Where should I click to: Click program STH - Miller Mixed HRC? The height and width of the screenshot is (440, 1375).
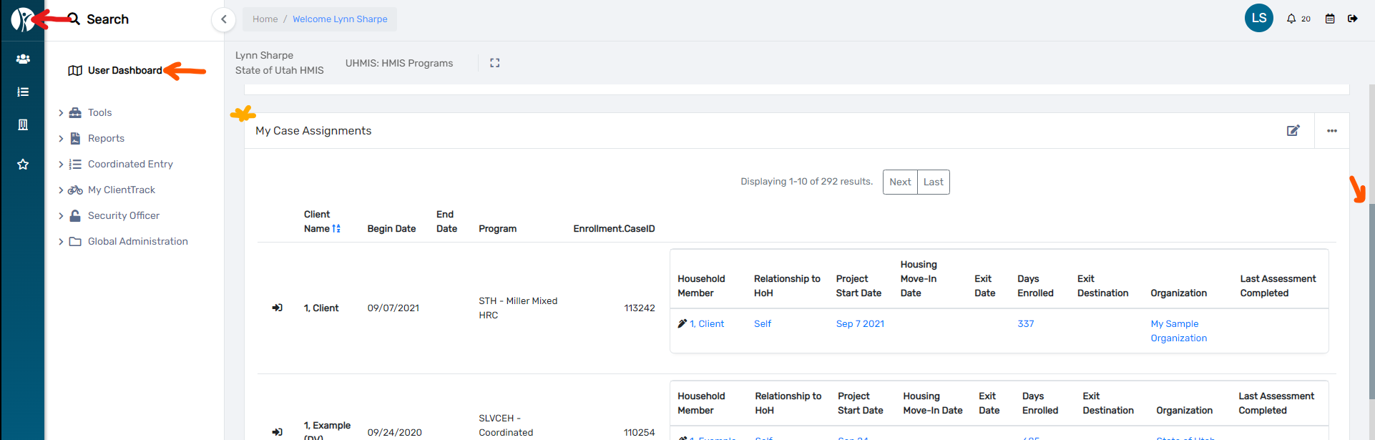[x=518, y=308]
